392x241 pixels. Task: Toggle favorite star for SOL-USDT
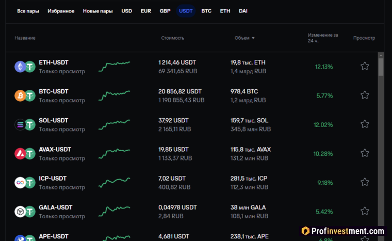click(x=365, y=124)
